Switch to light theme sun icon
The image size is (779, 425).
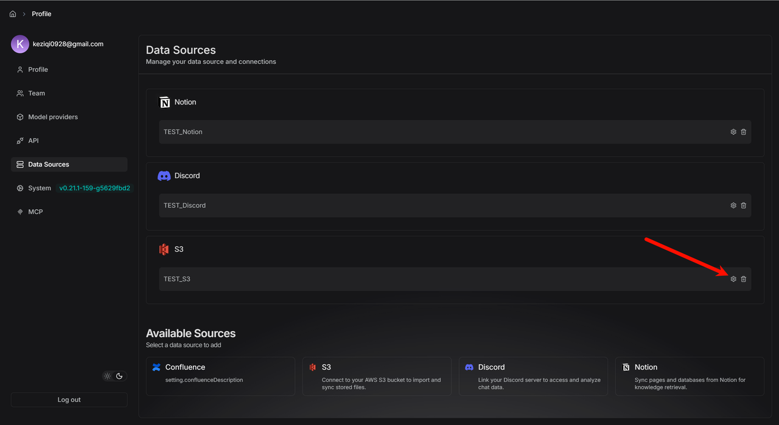pyautogui.click(x=108, y=376)
